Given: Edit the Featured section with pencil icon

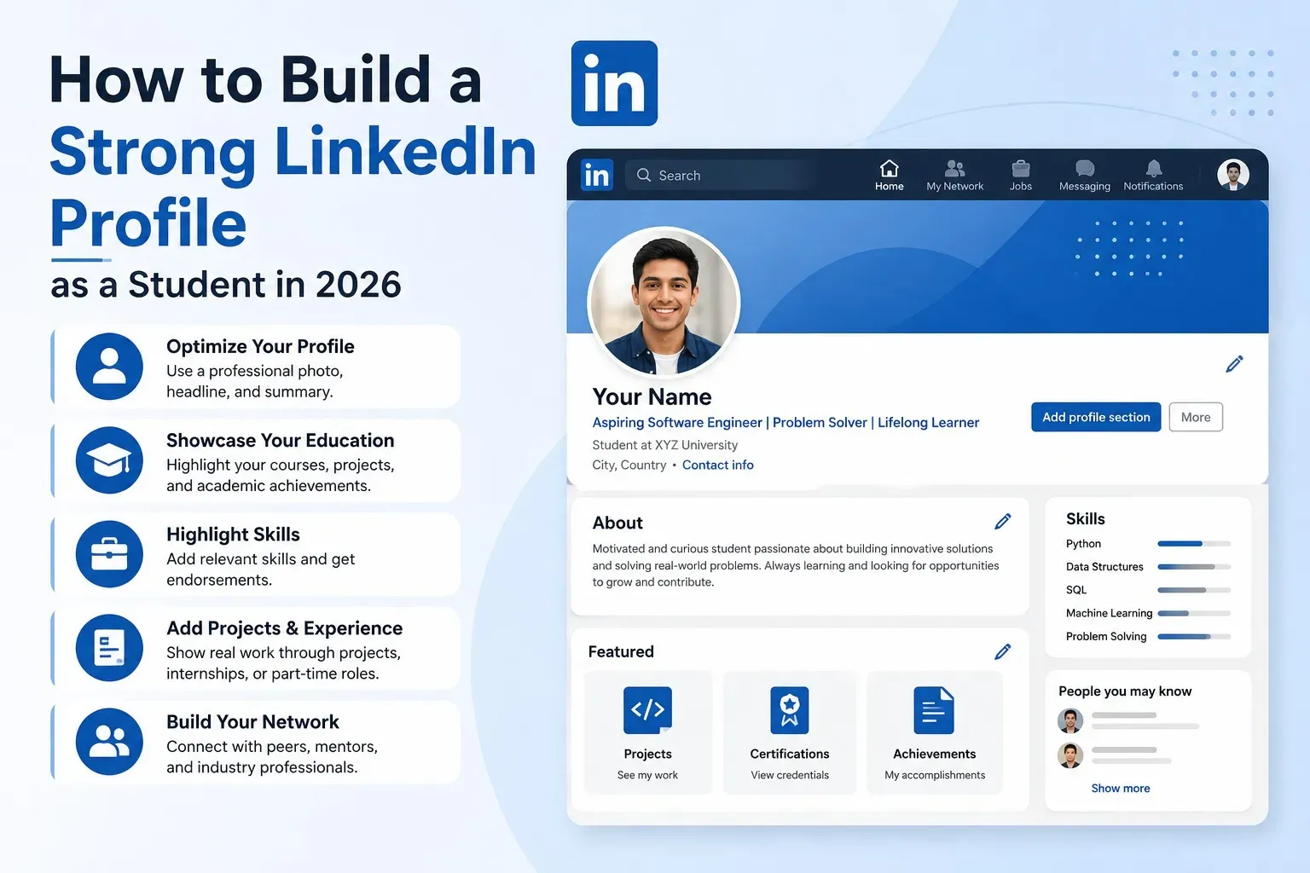Looking at the screenshot, I should [x=1003, y=651].
